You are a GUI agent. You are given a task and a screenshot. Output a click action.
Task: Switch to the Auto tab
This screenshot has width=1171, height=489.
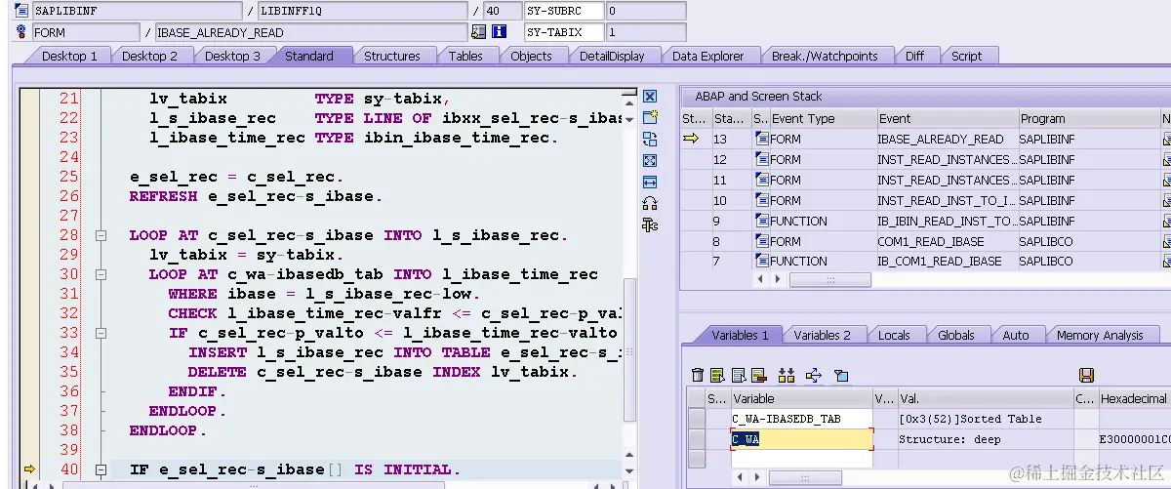pyautogui.click(x=1015, y=335)
